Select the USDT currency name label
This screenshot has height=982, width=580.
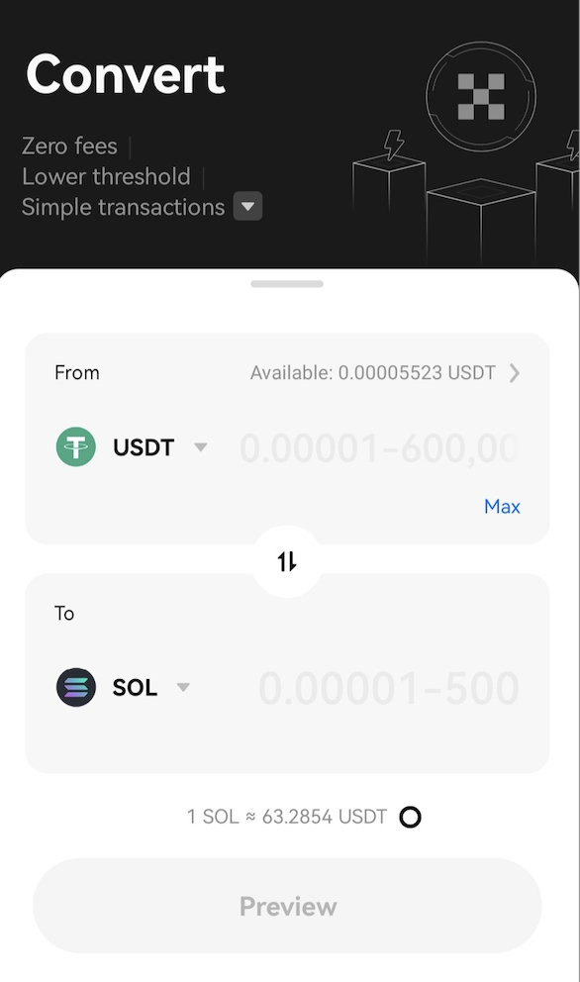[x=144, y=447]
